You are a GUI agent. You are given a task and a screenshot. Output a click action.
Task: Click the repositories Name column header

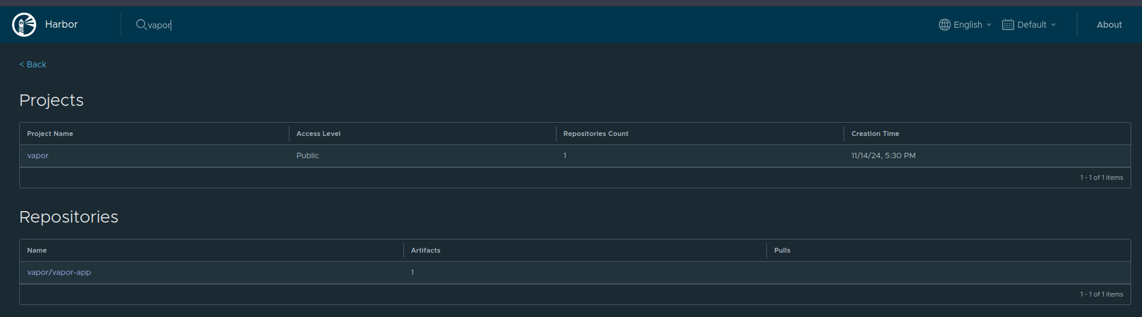[x=37, y=250]
